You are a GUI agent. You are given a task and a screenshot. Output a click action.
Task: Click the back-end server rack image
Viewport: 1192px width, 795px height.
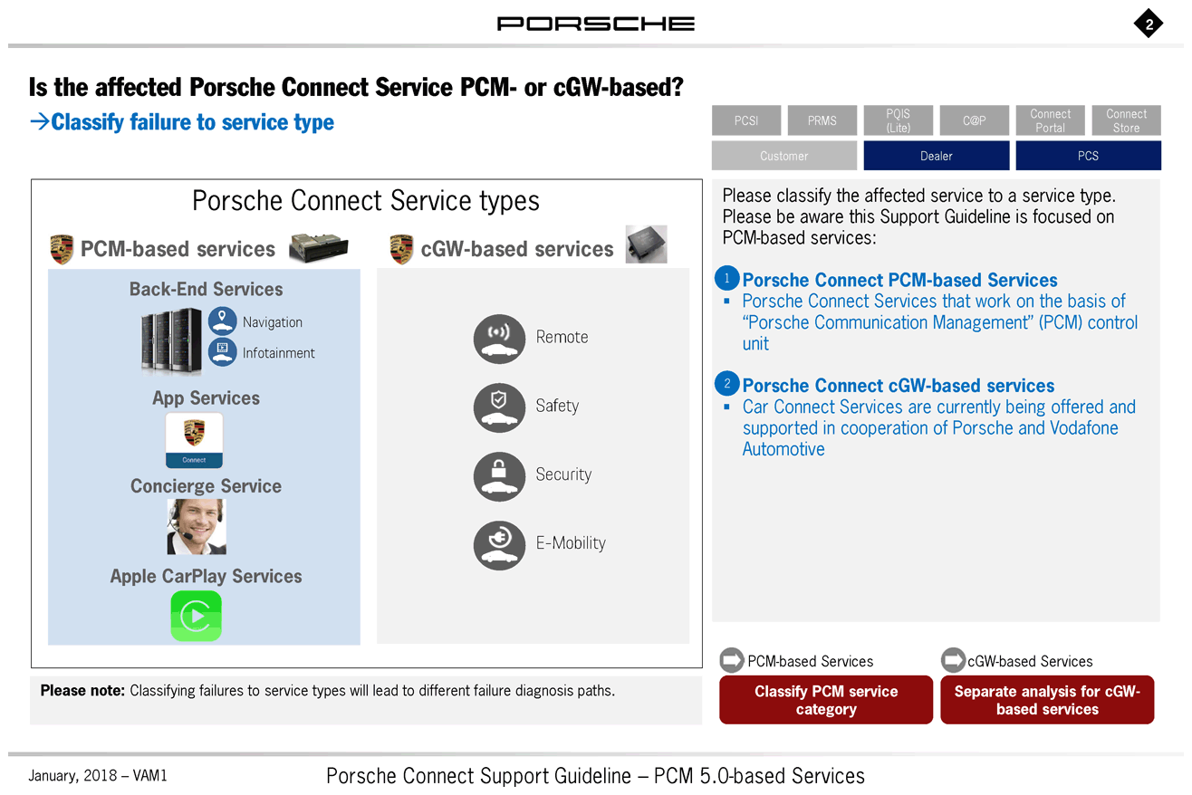(172, 340)
